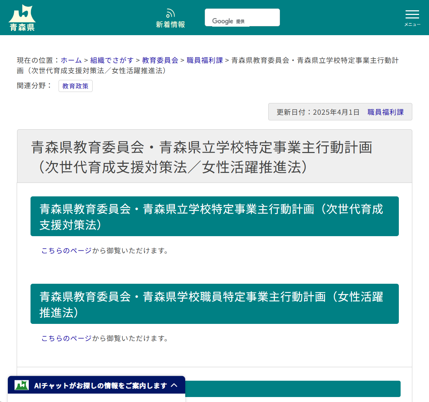The height and width of the screenshot is (402, 429).
Task: Expand the 次世代育成支援対策法 green heading bar
Action: (214, 216)
